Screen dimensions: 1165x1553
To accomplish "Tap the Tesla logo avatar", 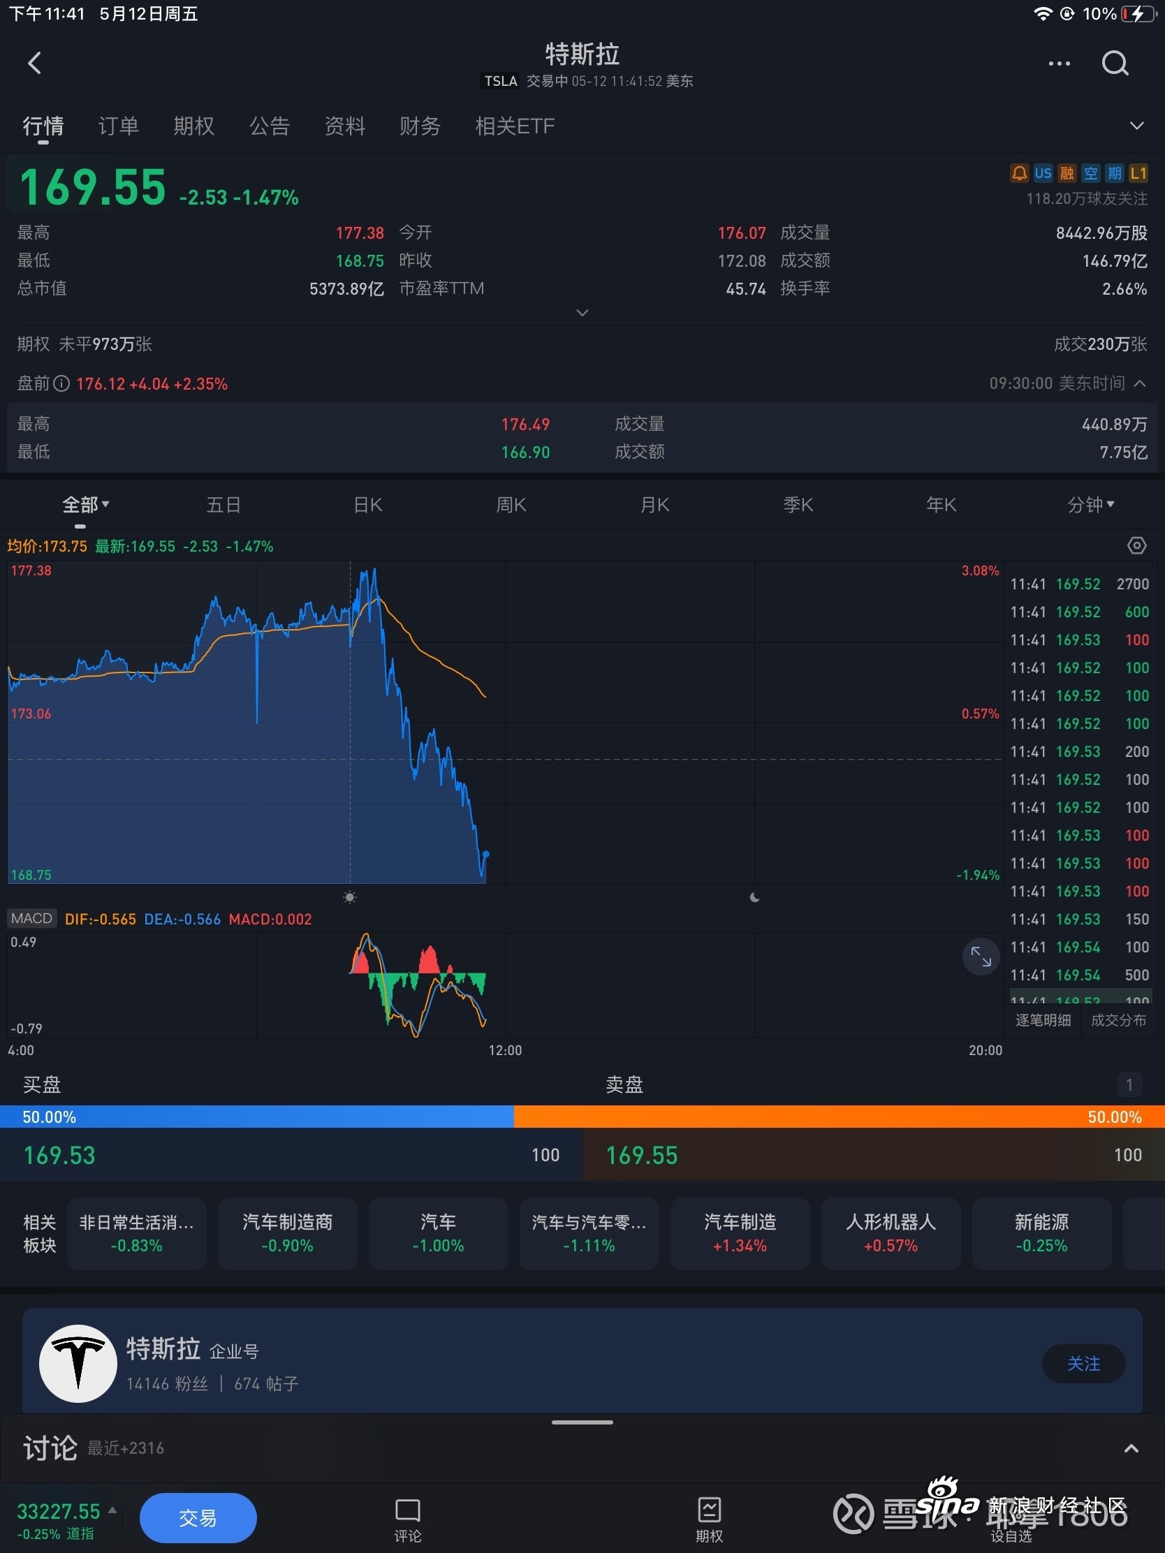I will point(78,1363).
